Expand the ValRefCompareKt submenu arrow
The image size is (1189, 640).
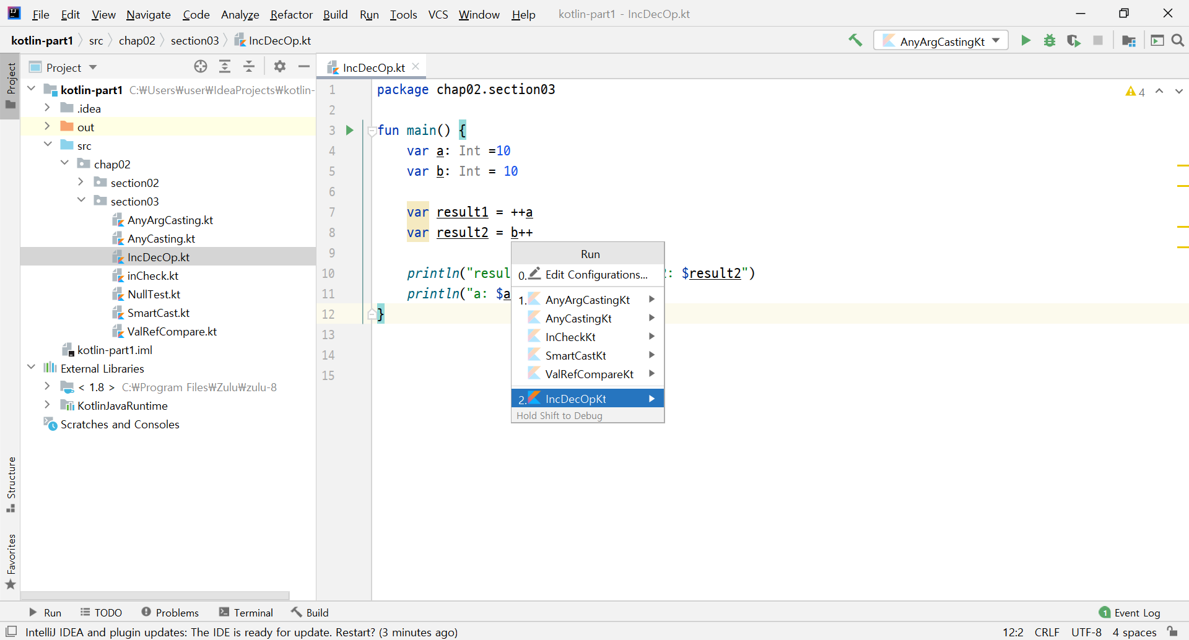651,374
